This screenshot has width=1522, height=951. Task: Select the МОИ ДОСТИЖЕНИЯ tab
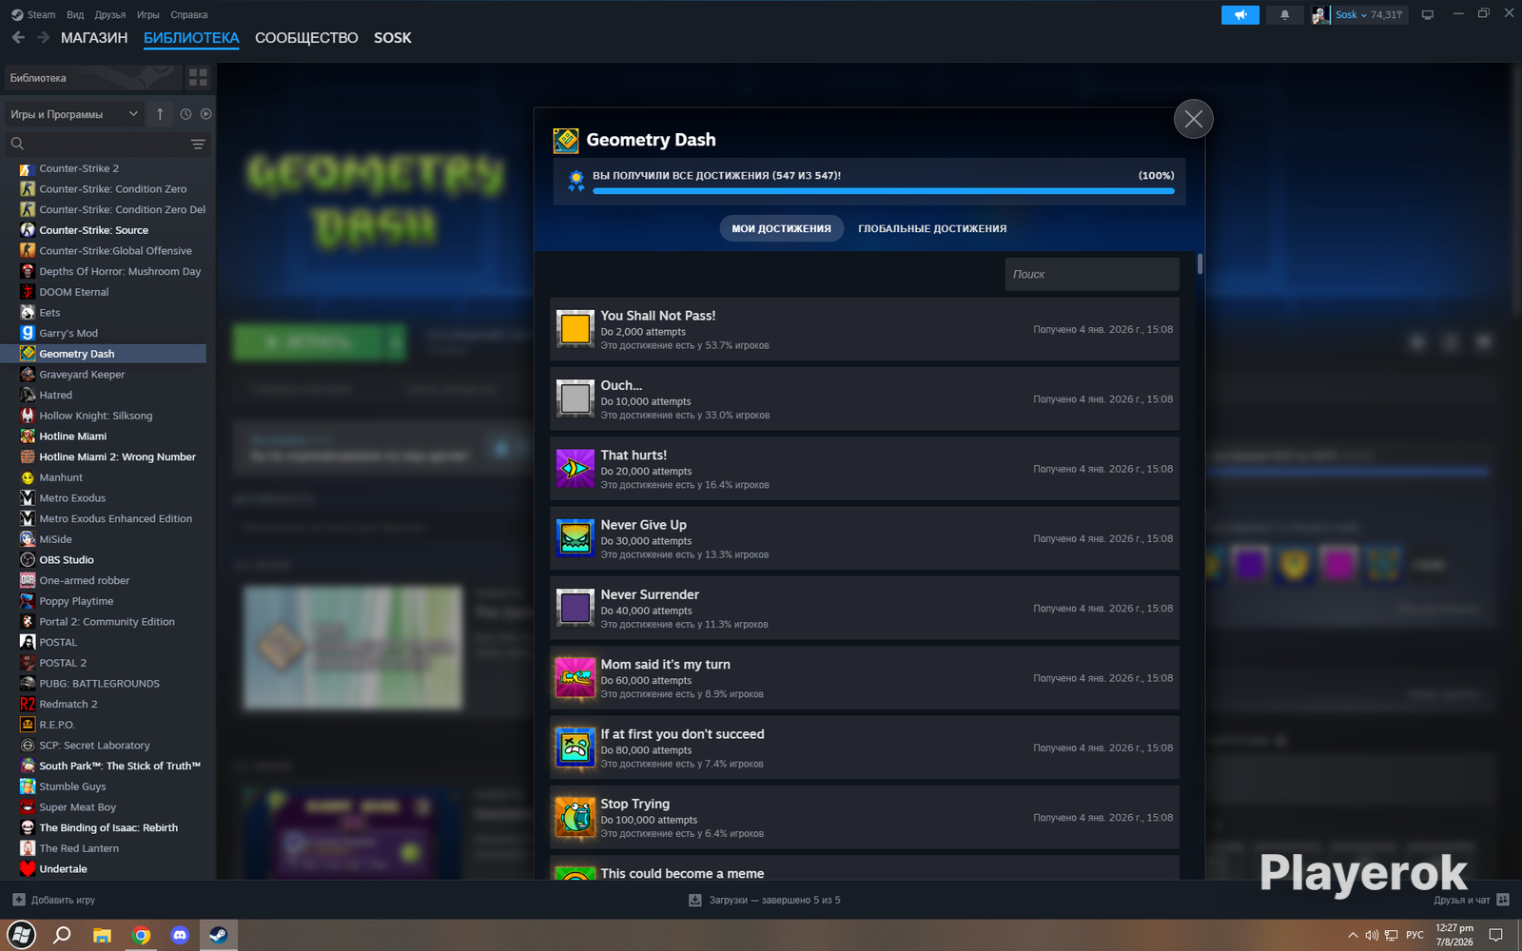(781, 228)
